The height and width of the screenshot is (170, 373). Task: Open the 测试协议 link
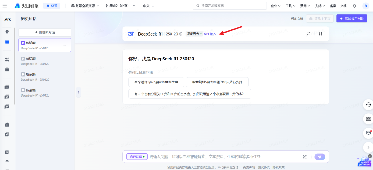(264, 167)
